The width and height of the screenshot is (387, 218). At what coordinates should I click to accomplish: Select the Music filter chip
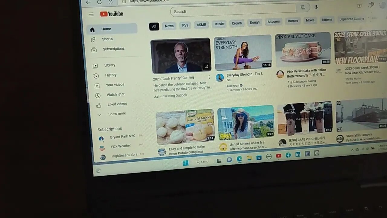pyautogui.click(x=219, y=24)
